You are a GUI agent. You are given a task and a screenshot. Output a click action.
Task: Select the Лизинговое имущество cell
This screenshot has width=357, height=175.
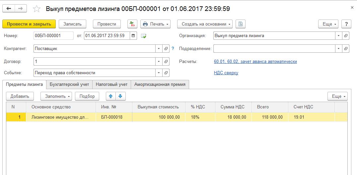[x=61, y=117]
